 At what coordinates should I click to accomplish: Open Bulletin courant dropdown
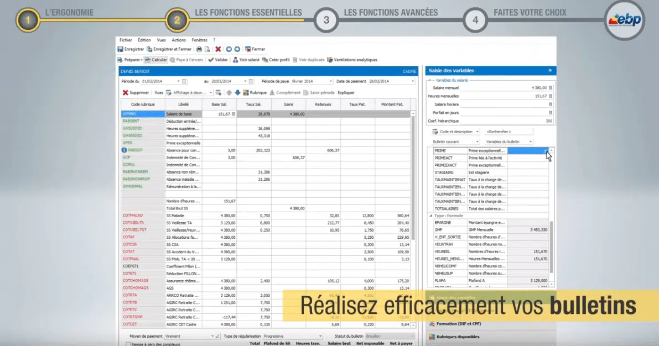tap(456, 141)
